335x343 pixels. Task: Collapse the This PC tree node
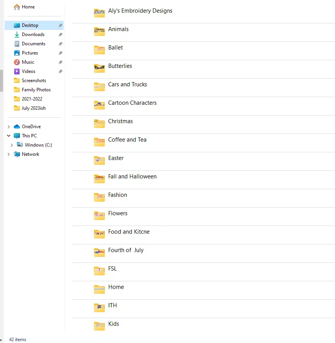coord(9,136)
